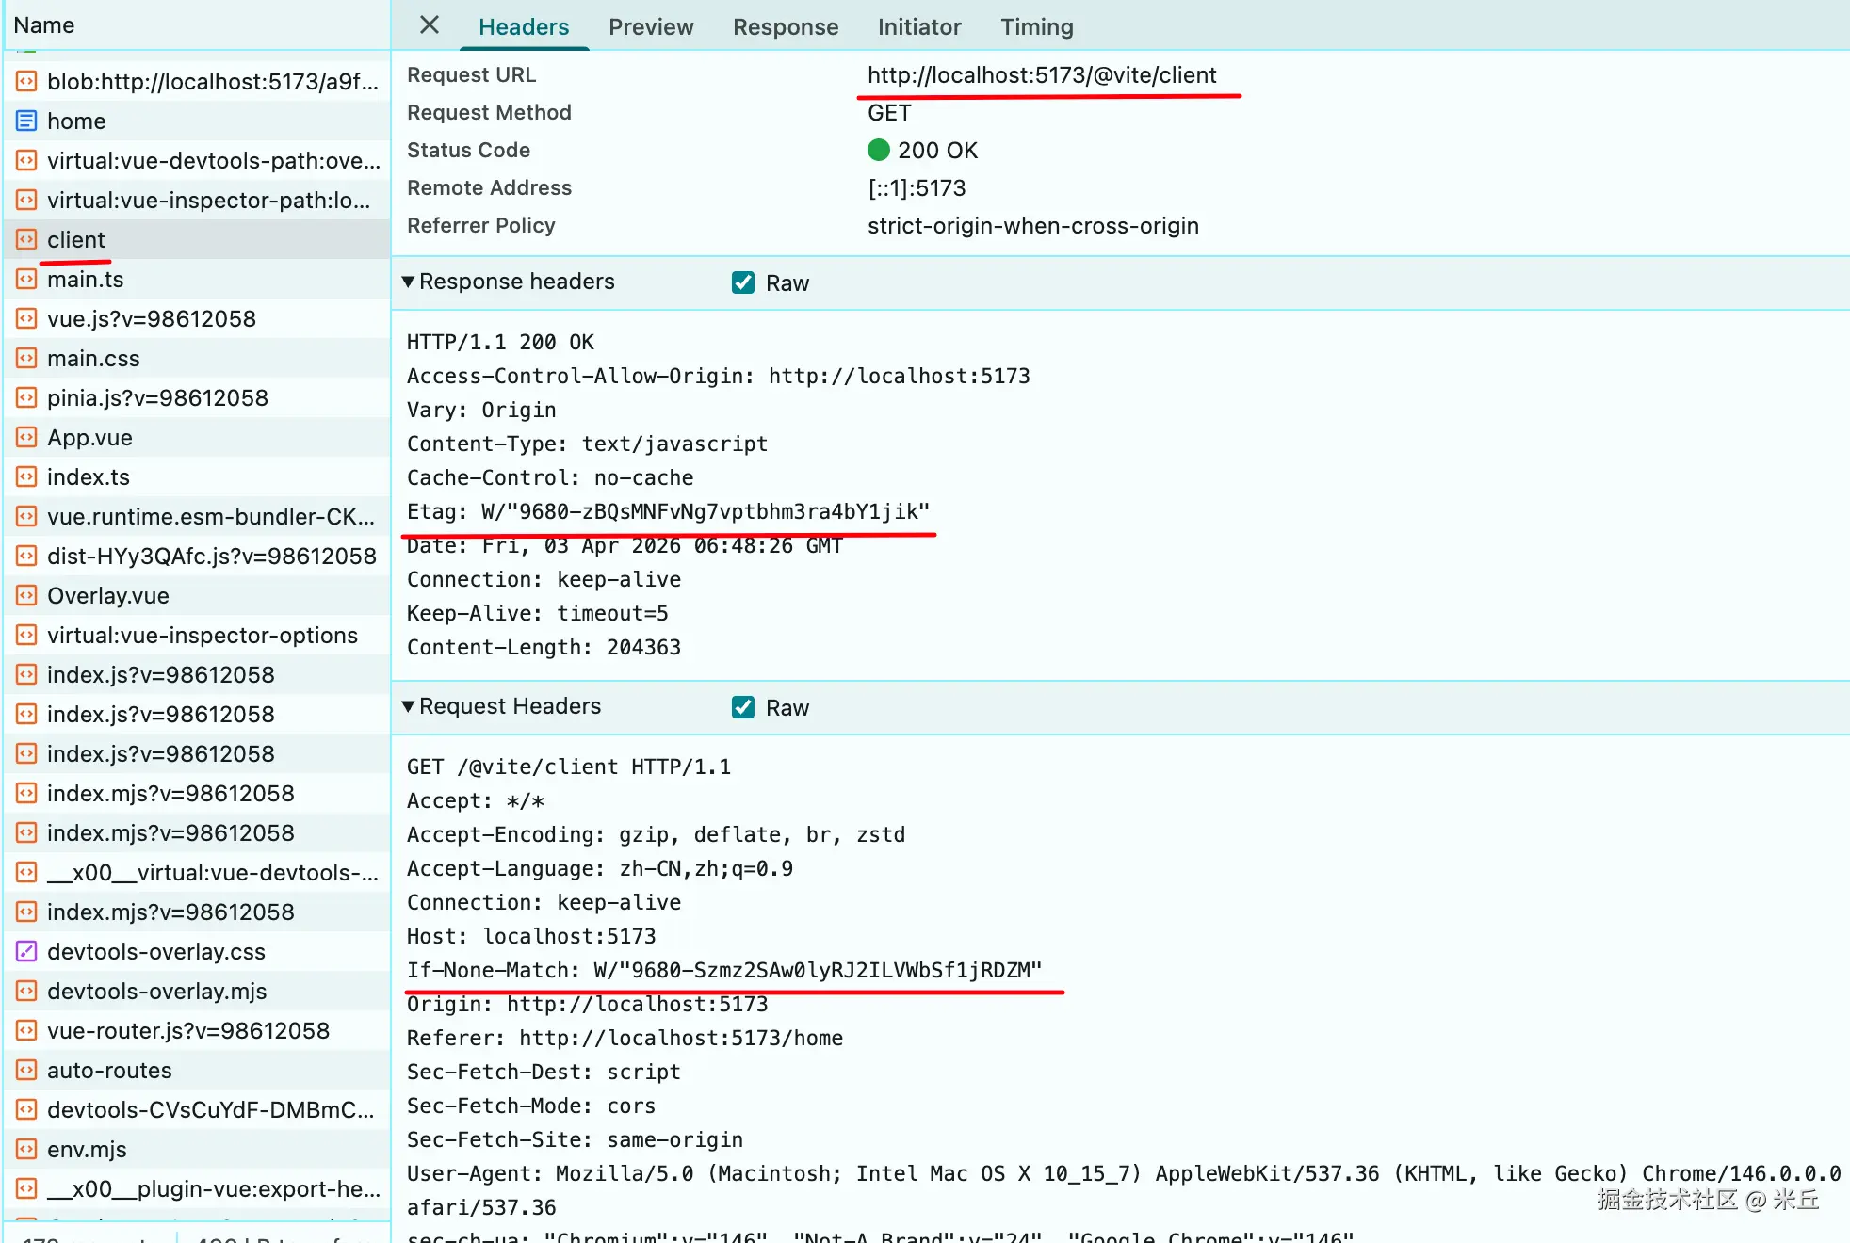Click the script icon beside env.mjs
1850x1243 pixels.
26,1150
